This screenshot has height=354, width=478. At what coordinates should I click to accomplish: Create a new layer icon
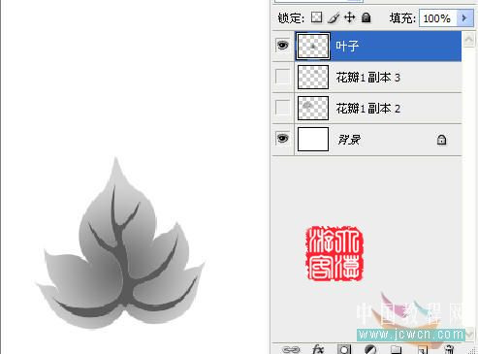click(x=422, y=350)
